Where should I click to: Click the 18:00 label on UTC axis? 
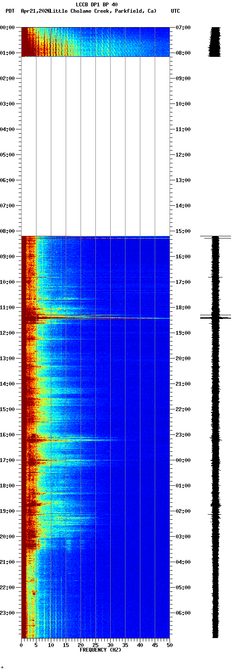point(183,308)
